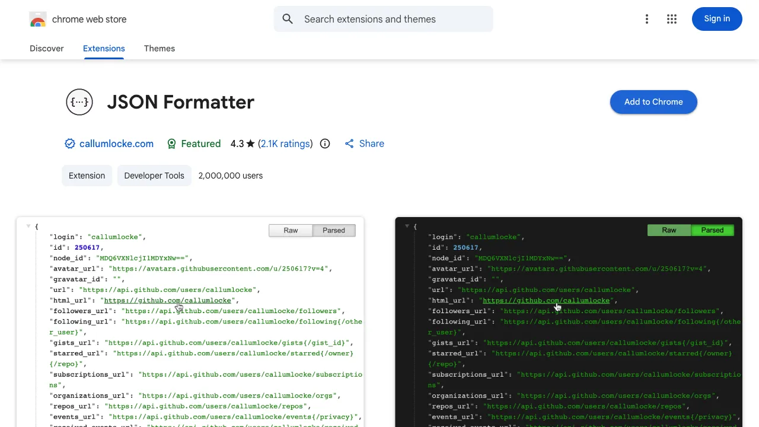Collapse the JSON tree in light screenshot
Viewport: 759px width, 427px height.
(x=28, y=226)
